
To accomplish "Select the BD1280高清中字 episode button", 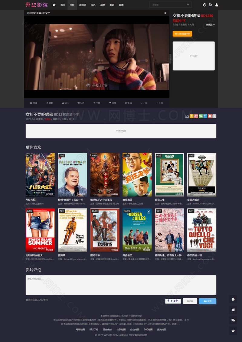I will tap(182, 34).
